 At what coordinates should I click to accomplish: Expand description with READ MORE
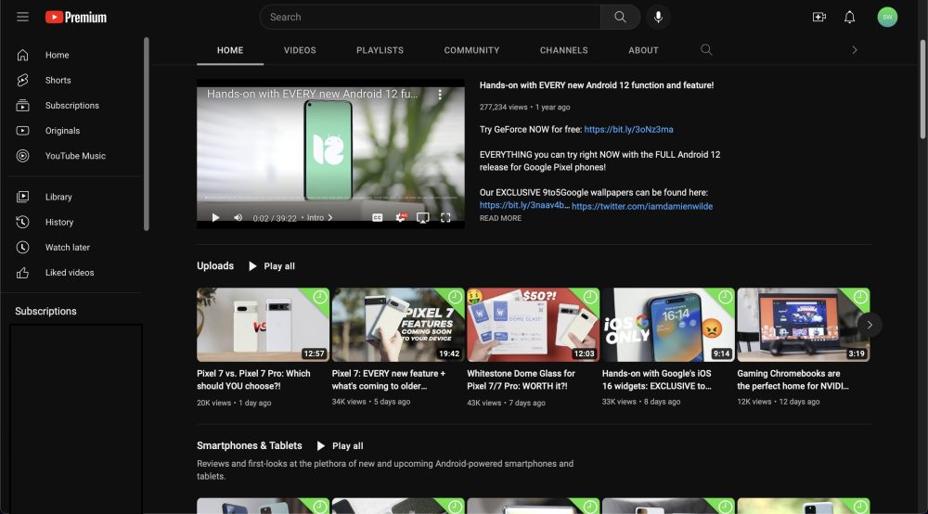(500, 218)
